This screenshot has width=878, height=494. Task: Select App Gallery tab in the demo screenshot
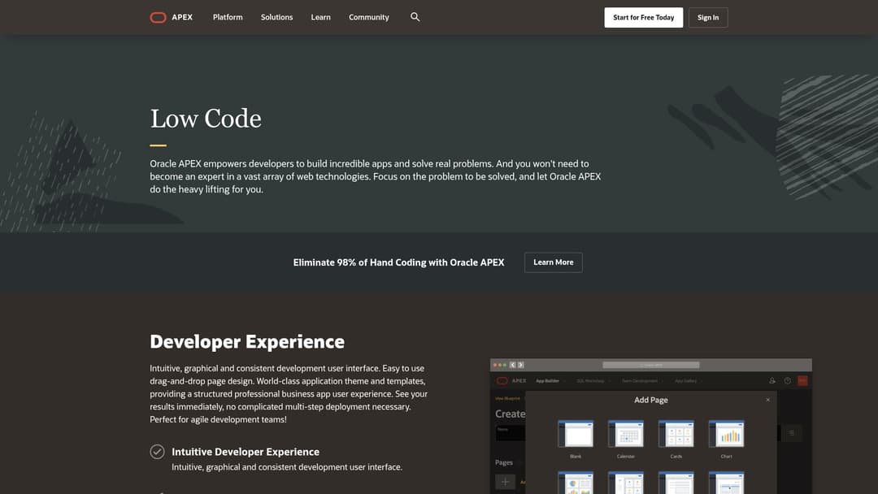click(685, 381)
